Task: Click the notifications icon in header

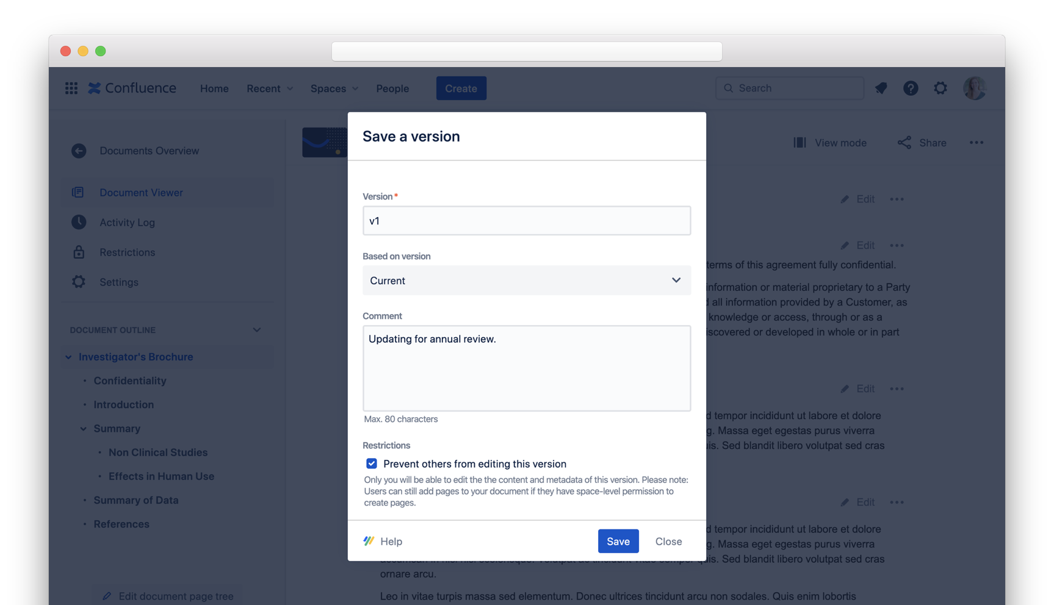Action: pyautogui.click(x=881, y=88)
